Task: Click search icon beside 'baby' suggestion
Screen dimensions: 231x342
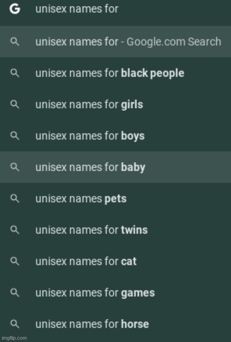Action: coord(15,167)
